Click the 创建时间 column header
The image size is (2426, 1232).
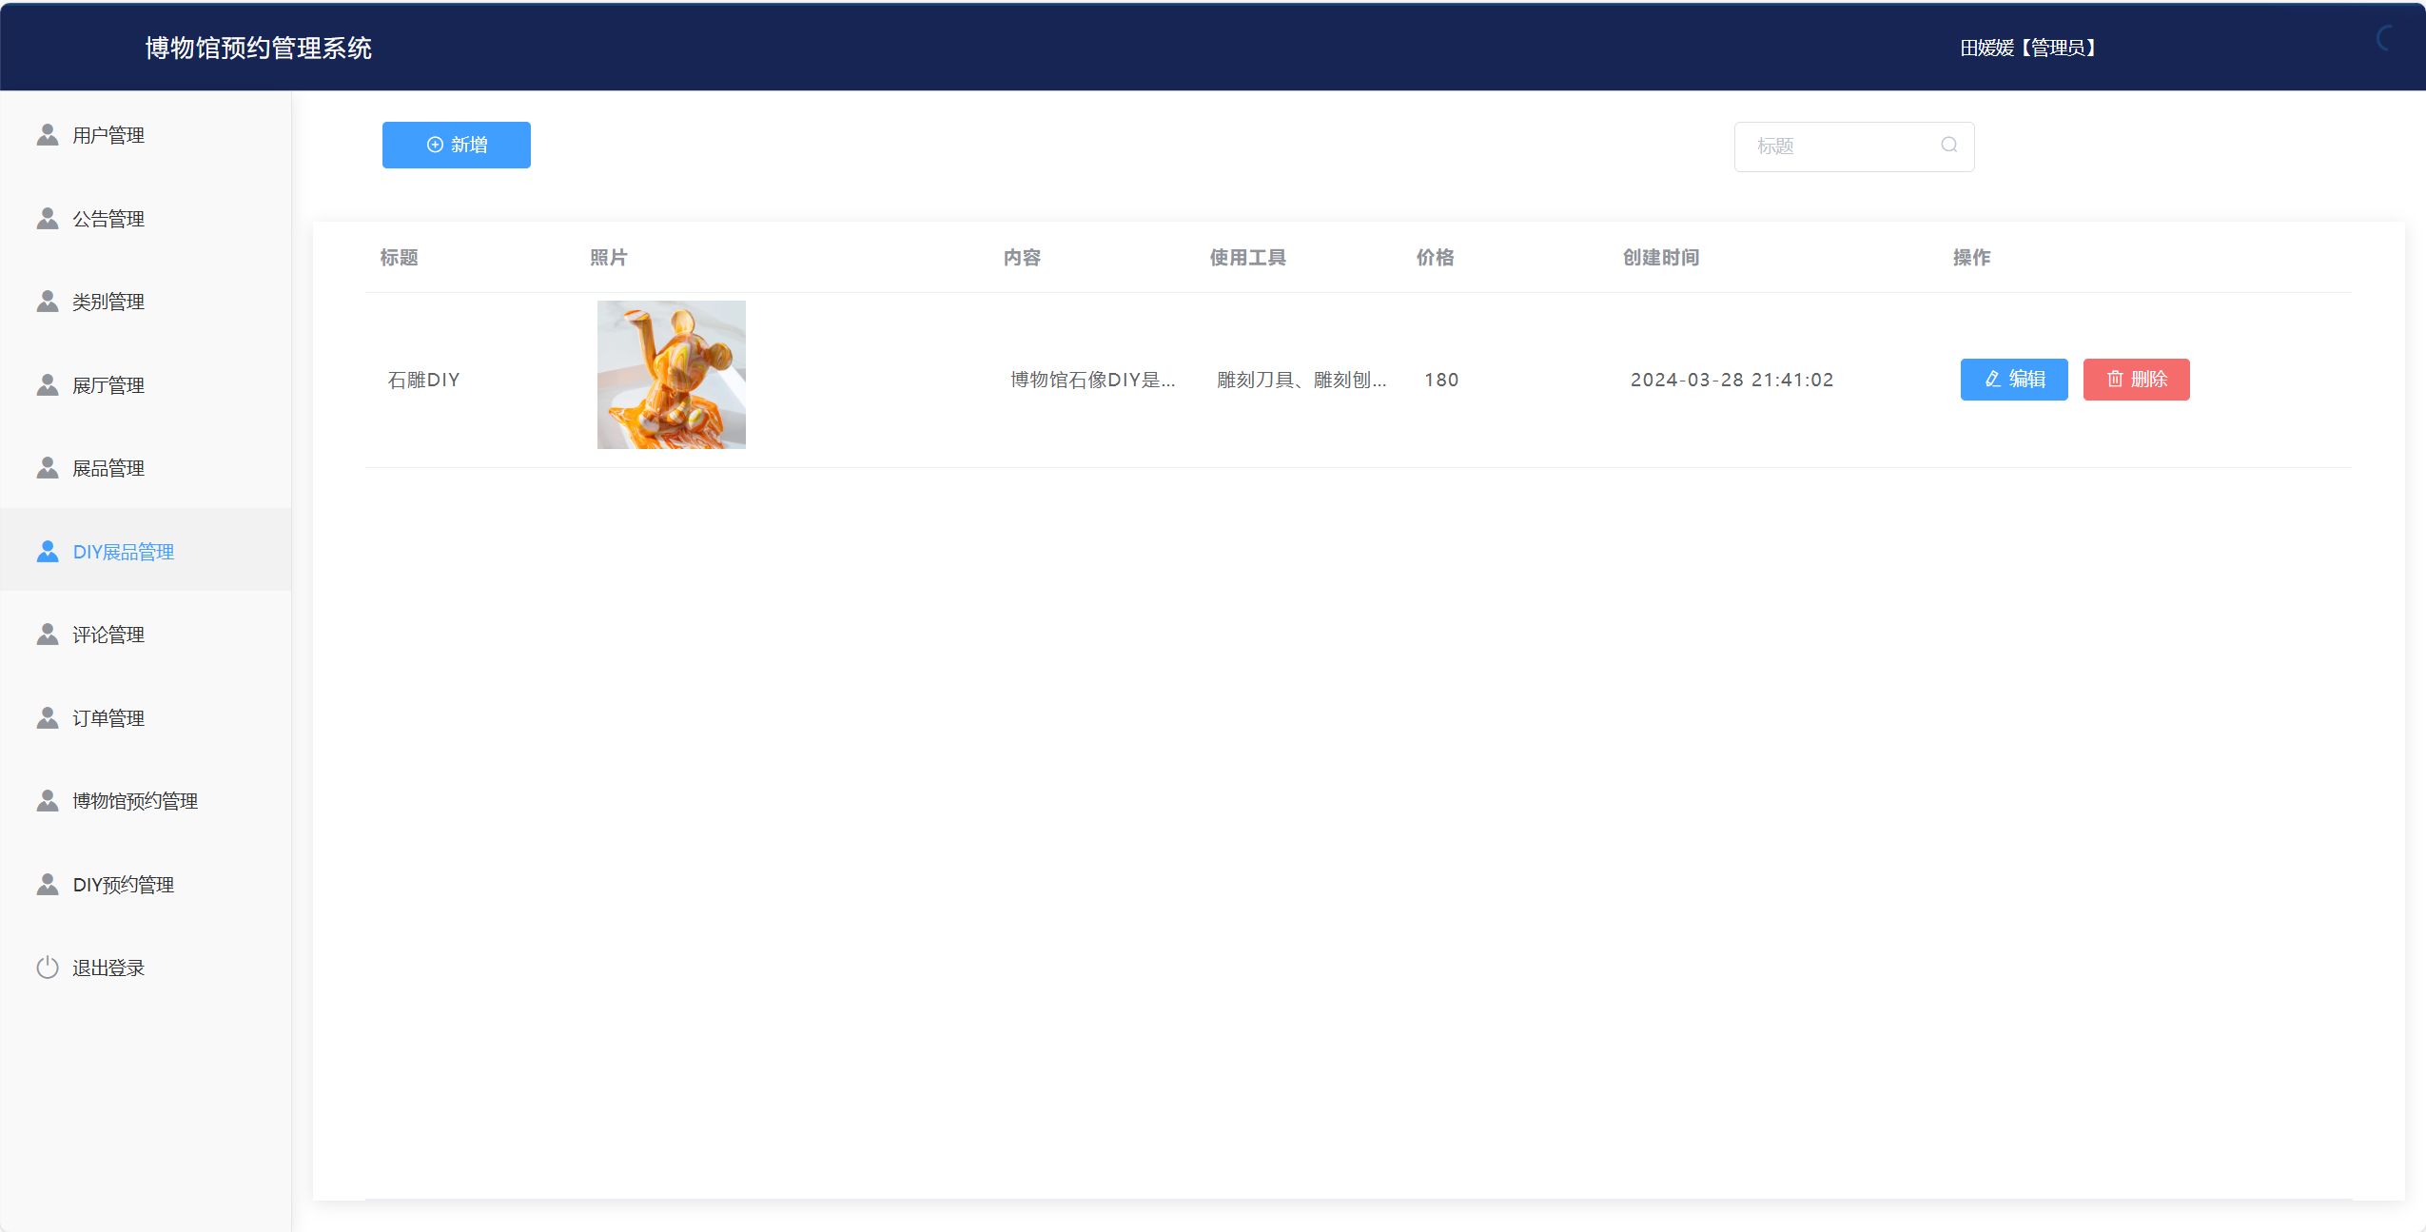point(1660,258)
